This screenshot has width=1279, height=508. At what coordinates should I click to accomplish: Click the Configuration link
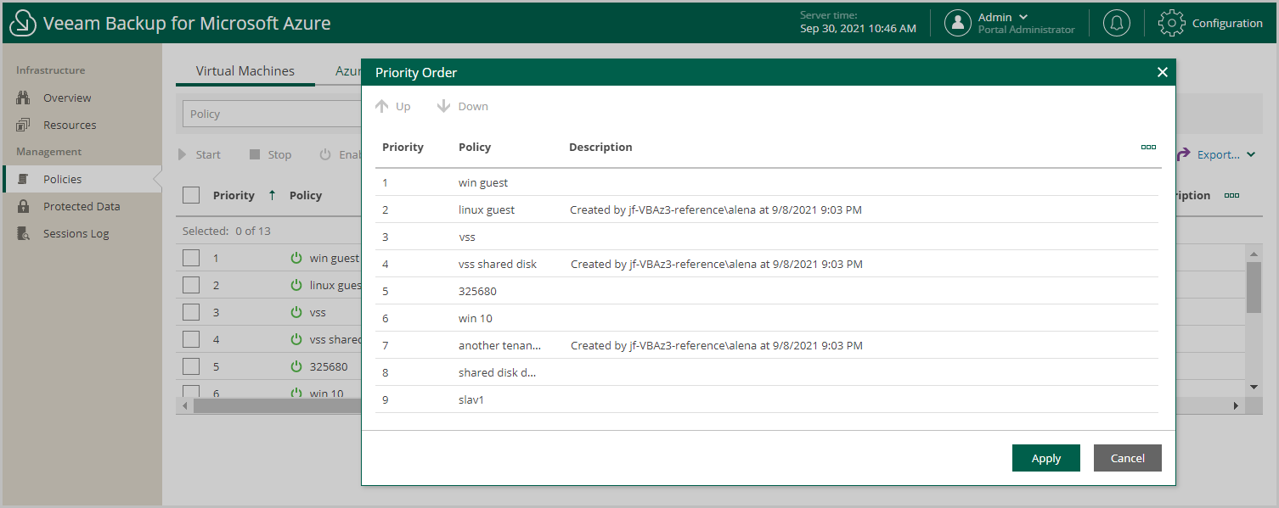[1227, 23]
